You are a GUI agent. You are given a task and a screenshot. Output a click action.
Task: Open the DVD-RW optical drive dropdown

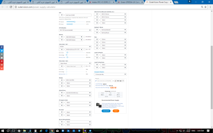(x=78, y=93)
